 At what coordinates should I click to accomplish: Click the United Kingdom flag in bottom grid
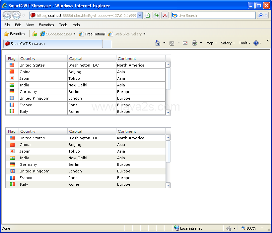click(x=12, y=171)
